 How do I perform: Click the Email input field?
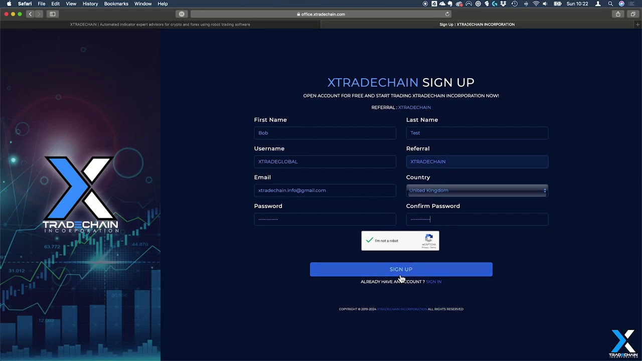tap(325, 191)
